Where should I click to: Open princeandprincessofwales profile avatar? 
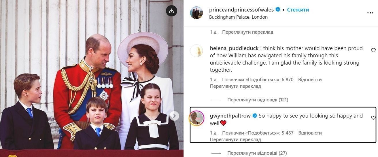[196, 13]
